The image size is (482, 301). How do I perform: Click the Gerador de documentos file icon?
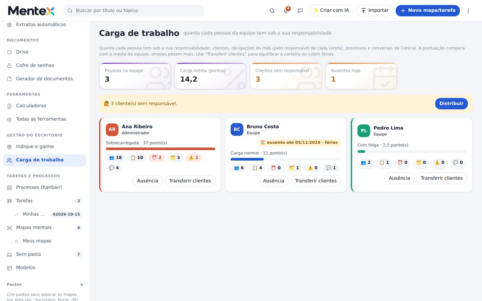9,79
